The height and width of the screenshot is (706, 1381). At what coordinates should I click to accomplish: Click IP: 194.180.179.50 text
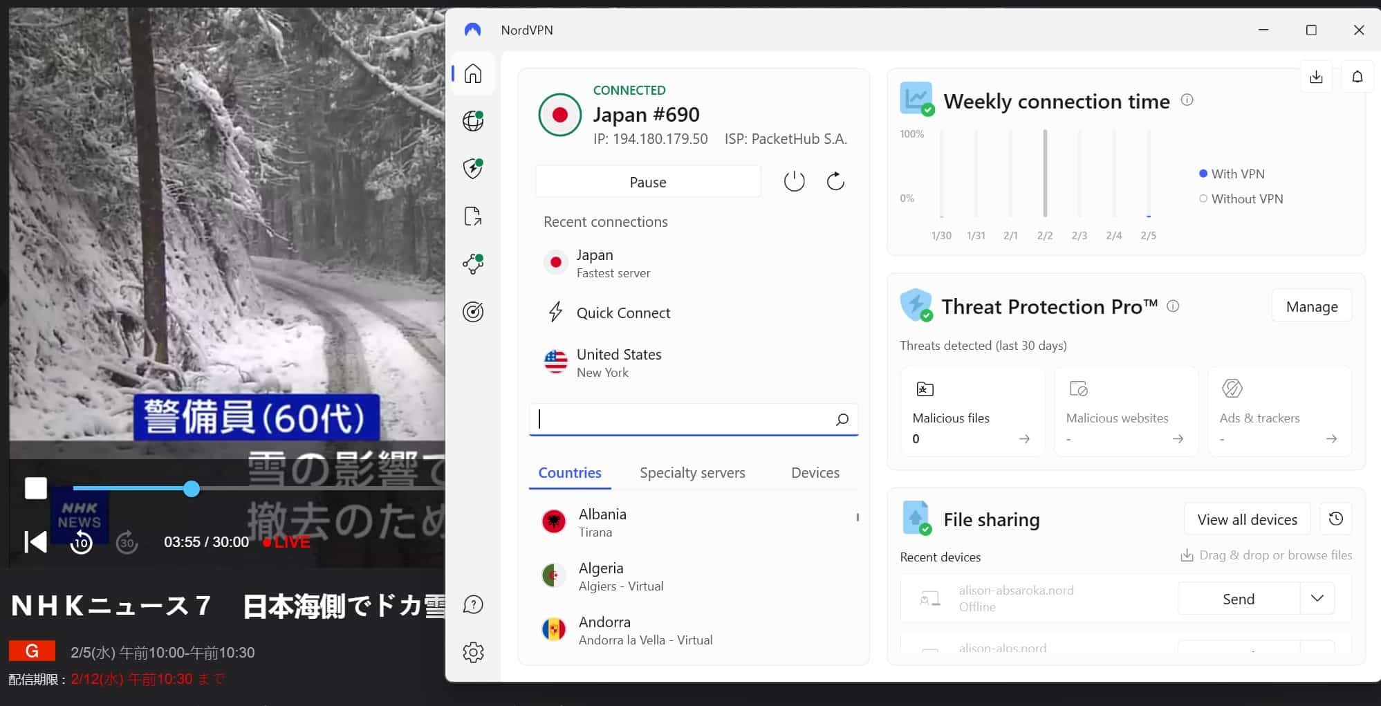click(x=650, y=139)
